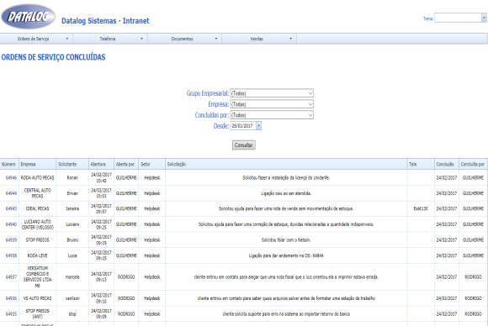Screen dimensions: 488x326
Task: Open the Ordens de Serviço menu
Action: 36,39
